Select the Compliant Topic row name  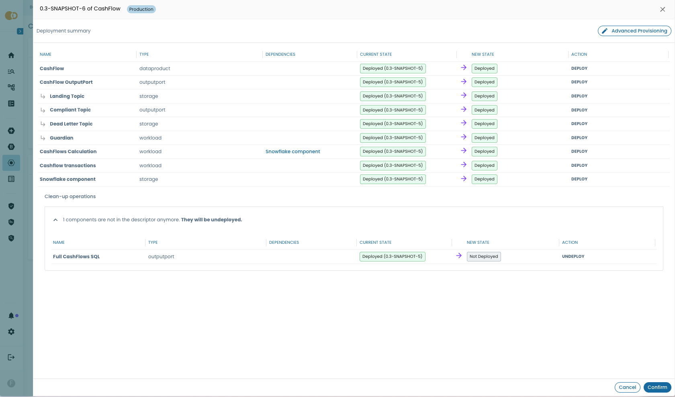(70, 110)
